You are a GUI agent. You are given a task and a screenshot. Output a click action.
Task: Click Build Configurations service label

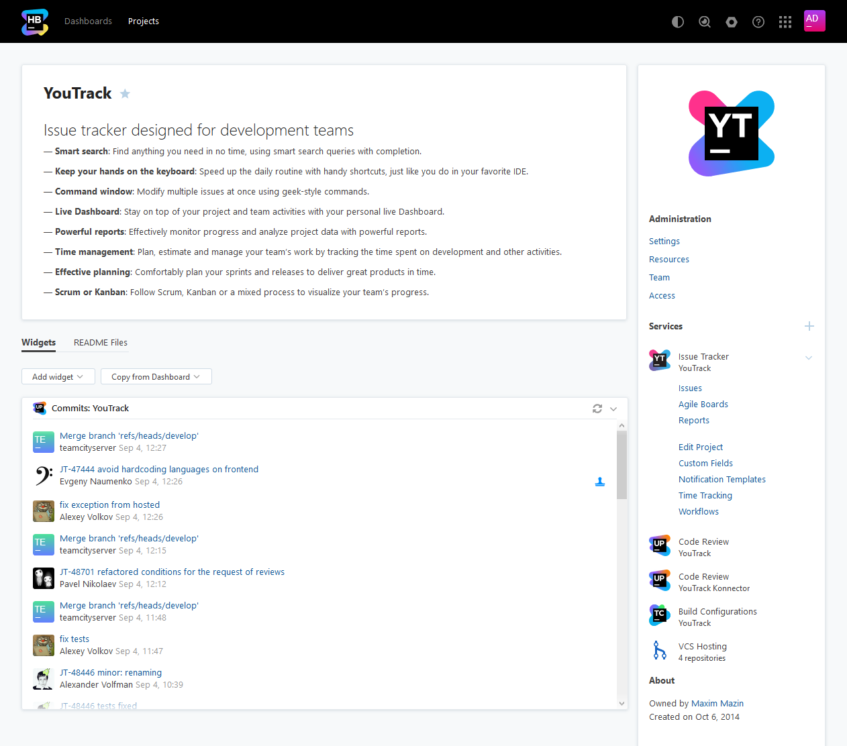click(x=717, y=617)
